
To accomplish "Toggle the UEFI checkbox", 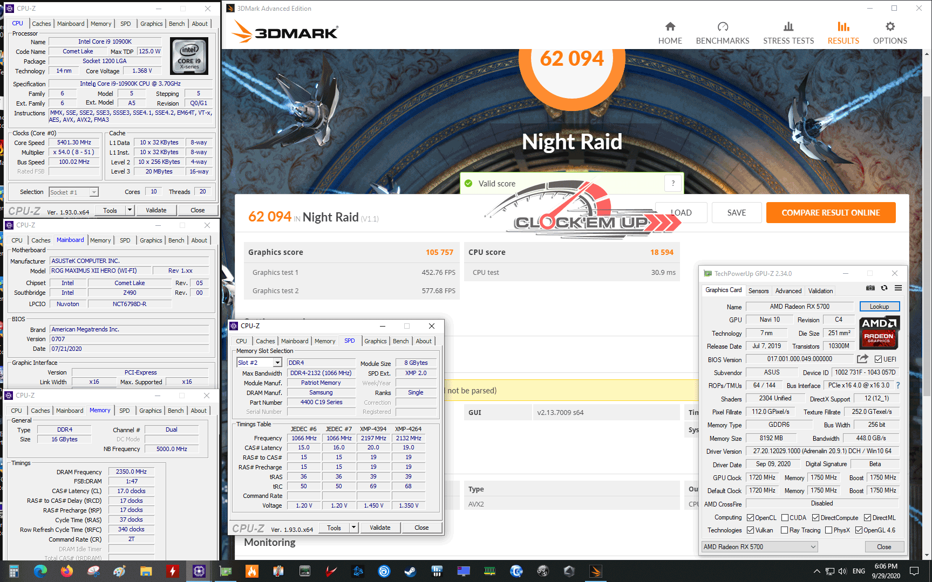I will pyautogui.click(x=878, y=359).
